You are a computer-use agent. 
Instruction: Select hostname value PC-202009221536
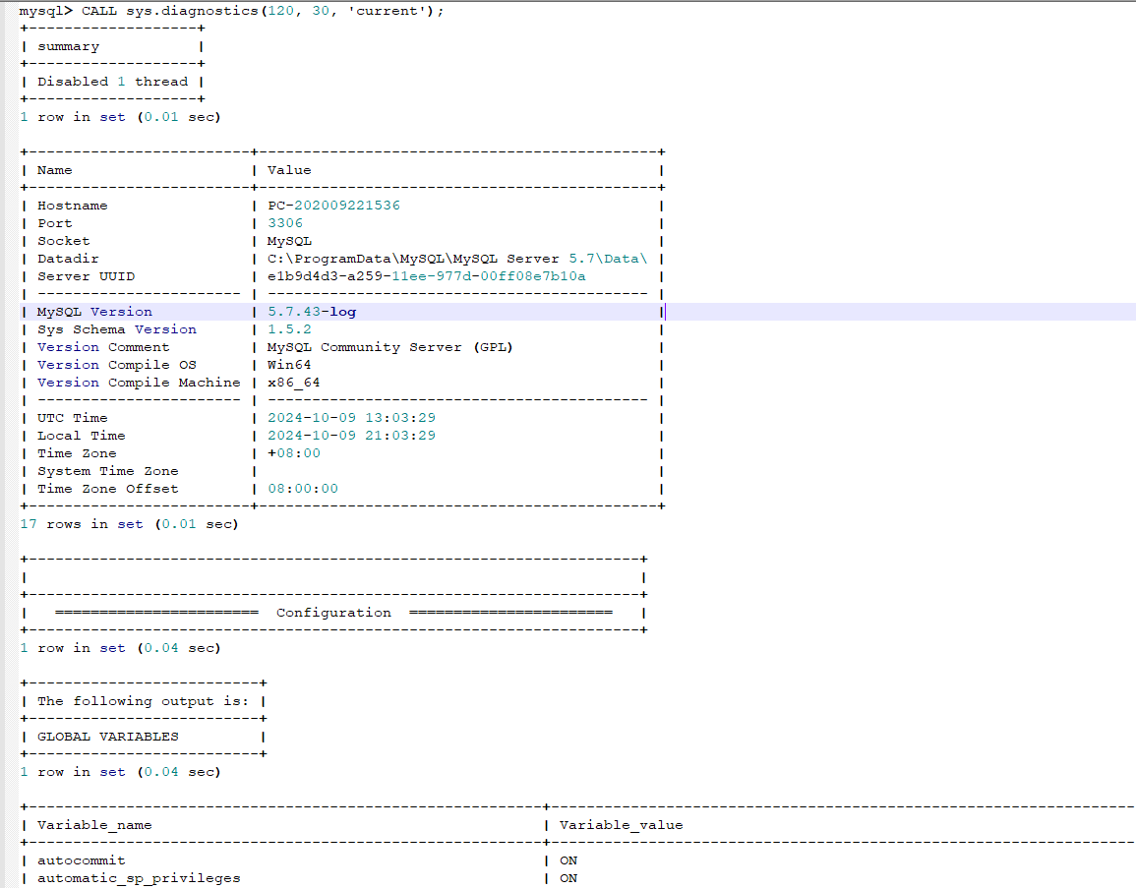(333, 206)
